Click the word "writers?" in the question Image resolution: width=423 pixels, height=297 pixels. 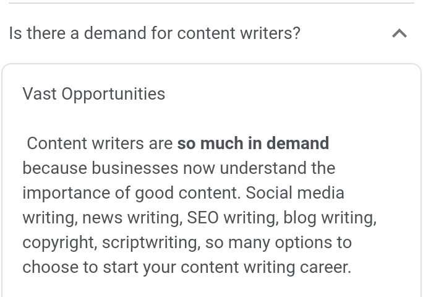271,33
